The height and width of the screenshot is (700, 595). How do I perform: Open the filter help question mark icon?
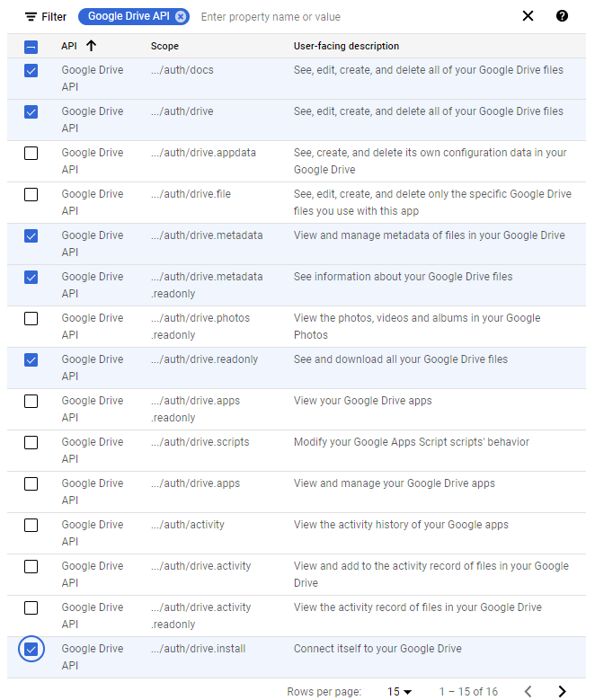562,16
